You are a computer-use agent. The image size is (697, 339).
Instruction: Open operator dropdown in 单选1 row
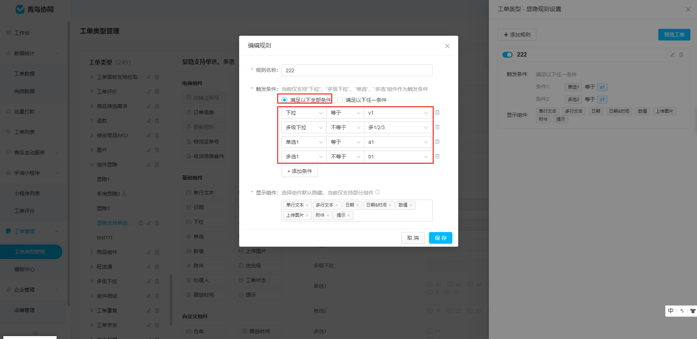pyautogui.click(x=345, y=142)
